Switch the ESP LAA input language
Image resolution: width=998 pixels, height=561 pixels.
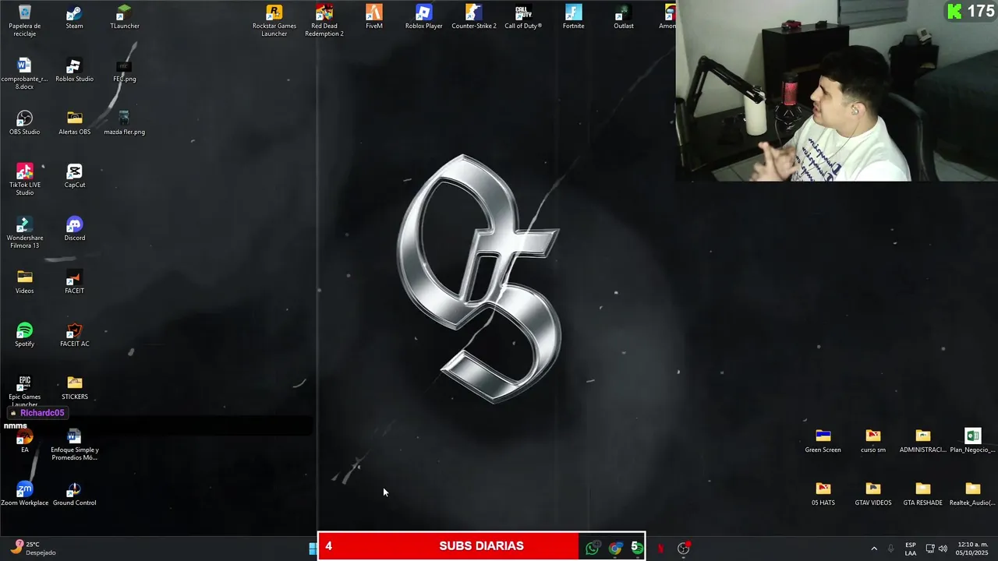point(911,549)
